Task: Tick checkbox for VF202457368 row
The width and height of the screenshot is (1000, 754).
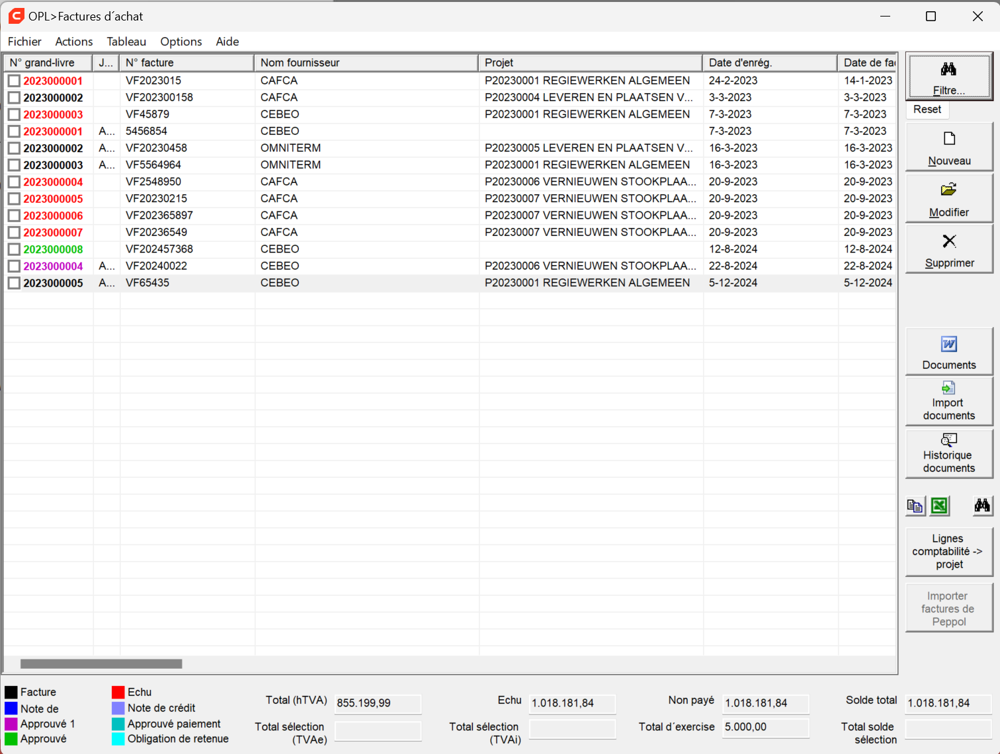Action: (14, 249)
